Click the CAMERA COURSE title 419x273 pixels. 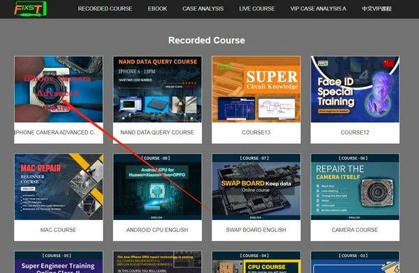[355, 230]
